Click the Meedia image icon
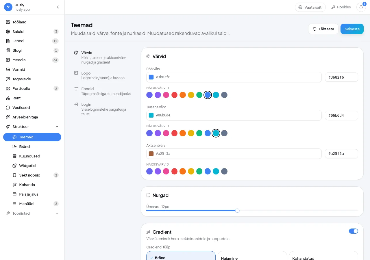Screen dimensions: 370x260 click(8, 60)
